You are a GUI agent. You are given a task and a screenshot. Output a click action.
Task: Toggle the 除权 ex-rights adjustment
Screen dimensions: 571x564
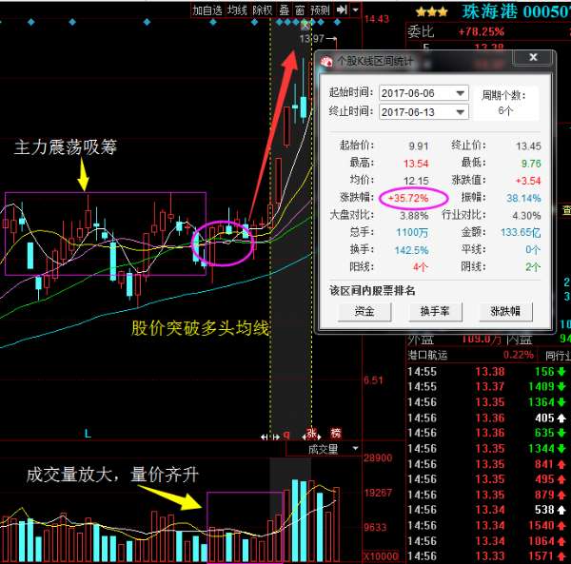point(262,10)
